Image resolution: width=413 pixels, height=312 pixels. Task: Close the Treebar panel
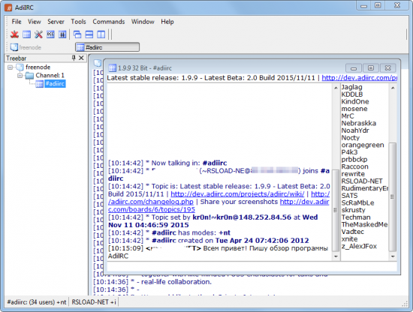[81, 58]
